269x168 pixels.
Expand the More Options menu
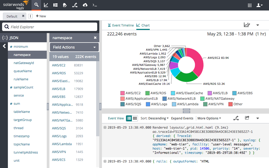(x=209, y=118)
